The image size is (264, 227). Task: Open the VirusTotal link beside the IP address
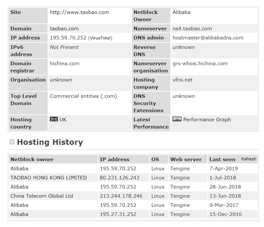click(x=100, y=38)
